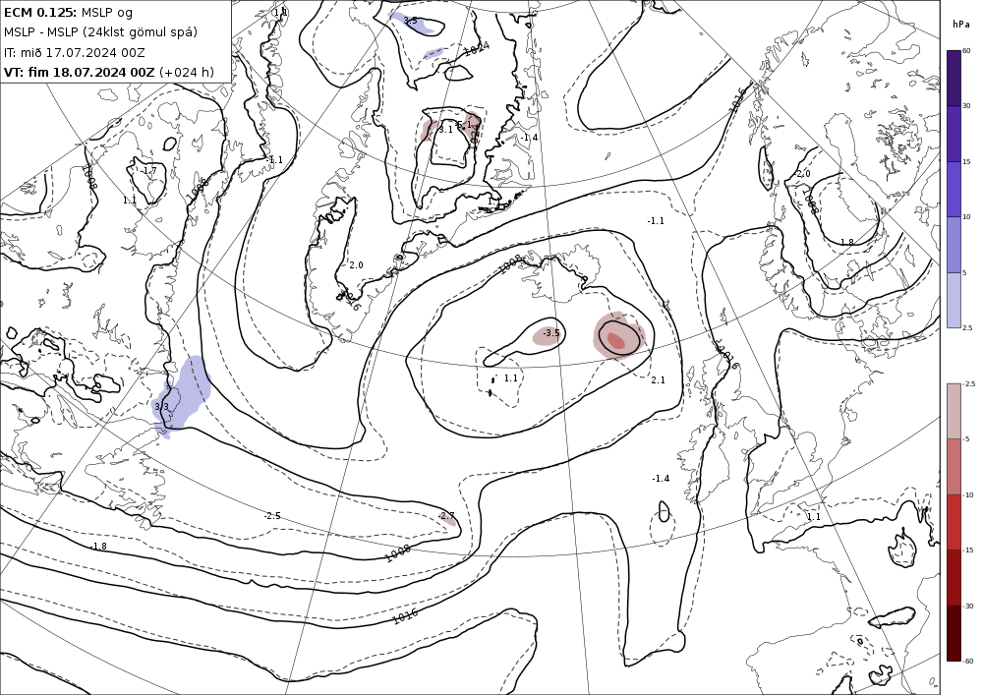
Task: Click the '3.3' value on the blue shaded area
Action: click(162, 407)
